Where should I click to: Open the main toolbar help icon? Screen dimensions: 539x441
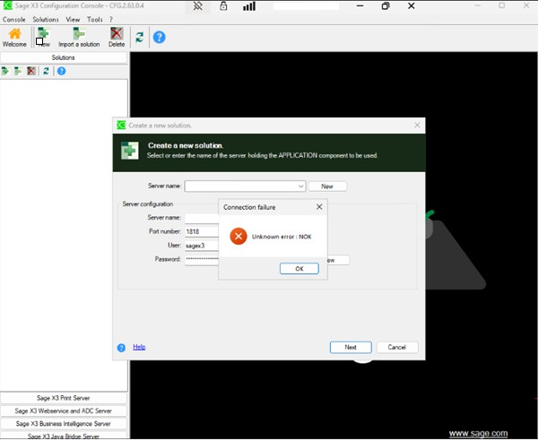[x=159, y=37]
